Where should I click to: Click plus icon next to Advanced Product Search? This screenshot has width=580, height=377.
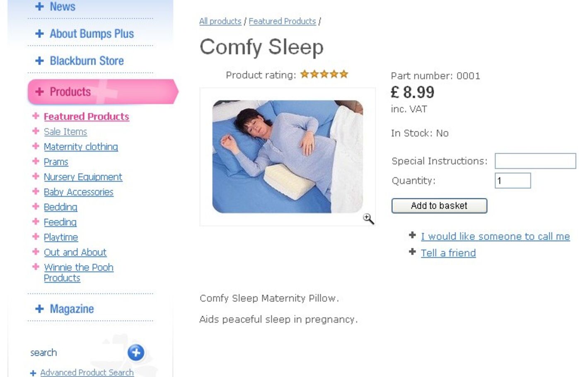coord(33,373)
